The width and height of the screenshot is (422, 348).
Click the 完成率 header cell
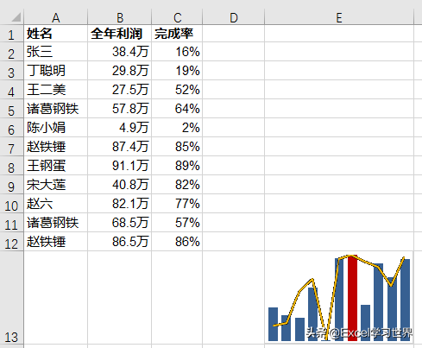[x=177, y=34]
